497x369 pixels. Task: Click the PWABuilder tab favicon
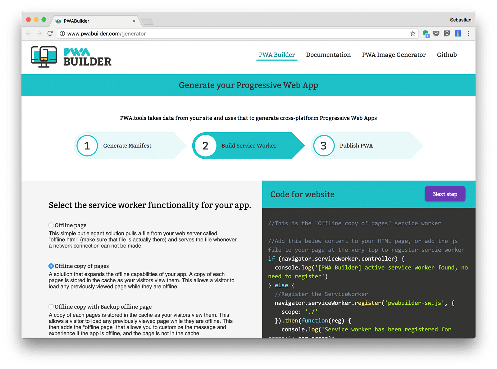58,21
